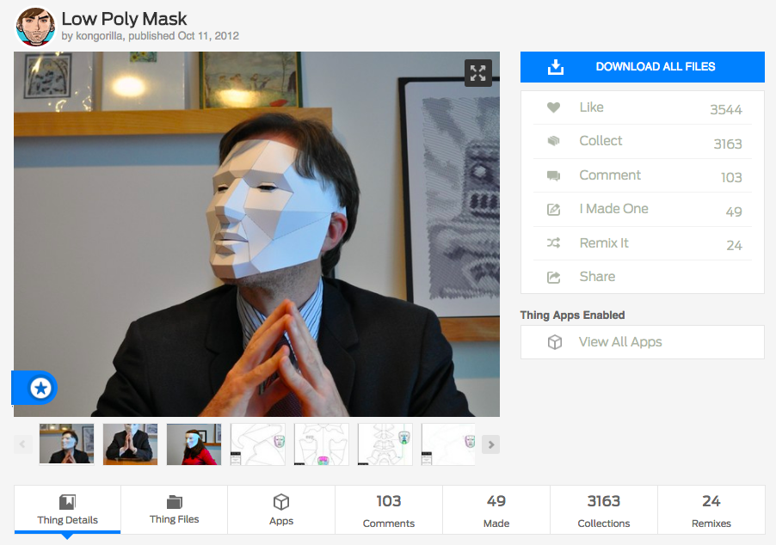Select fifth thumbnail pattern sheet

tap(322, 444)
